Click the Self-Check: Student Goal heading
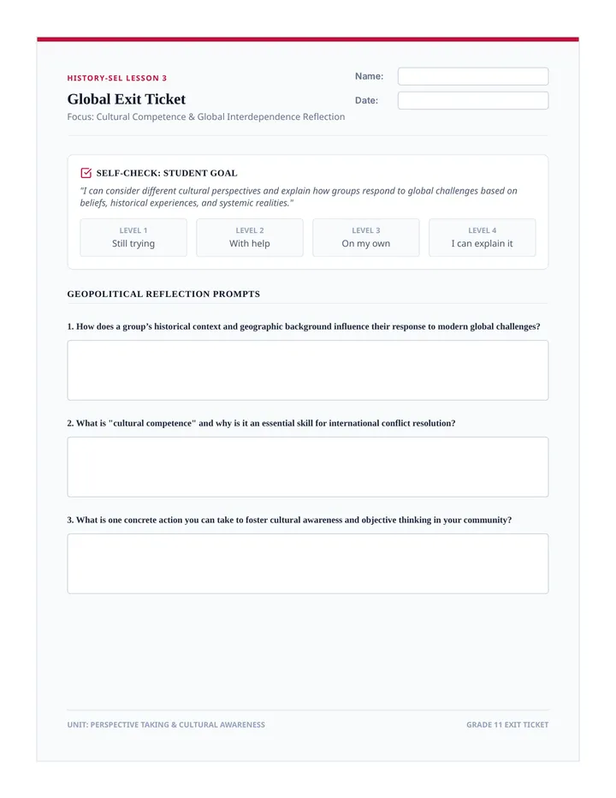Viewport: 616px width, 798px height. (x=167, y=173)
